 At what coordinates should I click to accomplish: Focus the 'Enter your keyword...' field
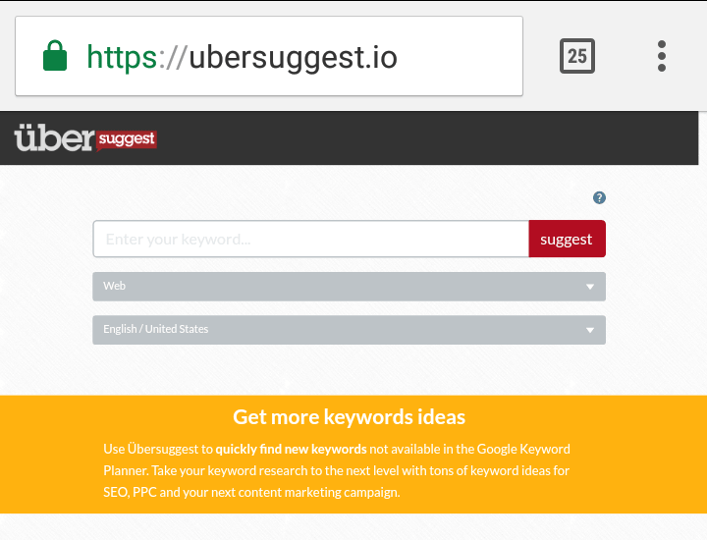310,239
